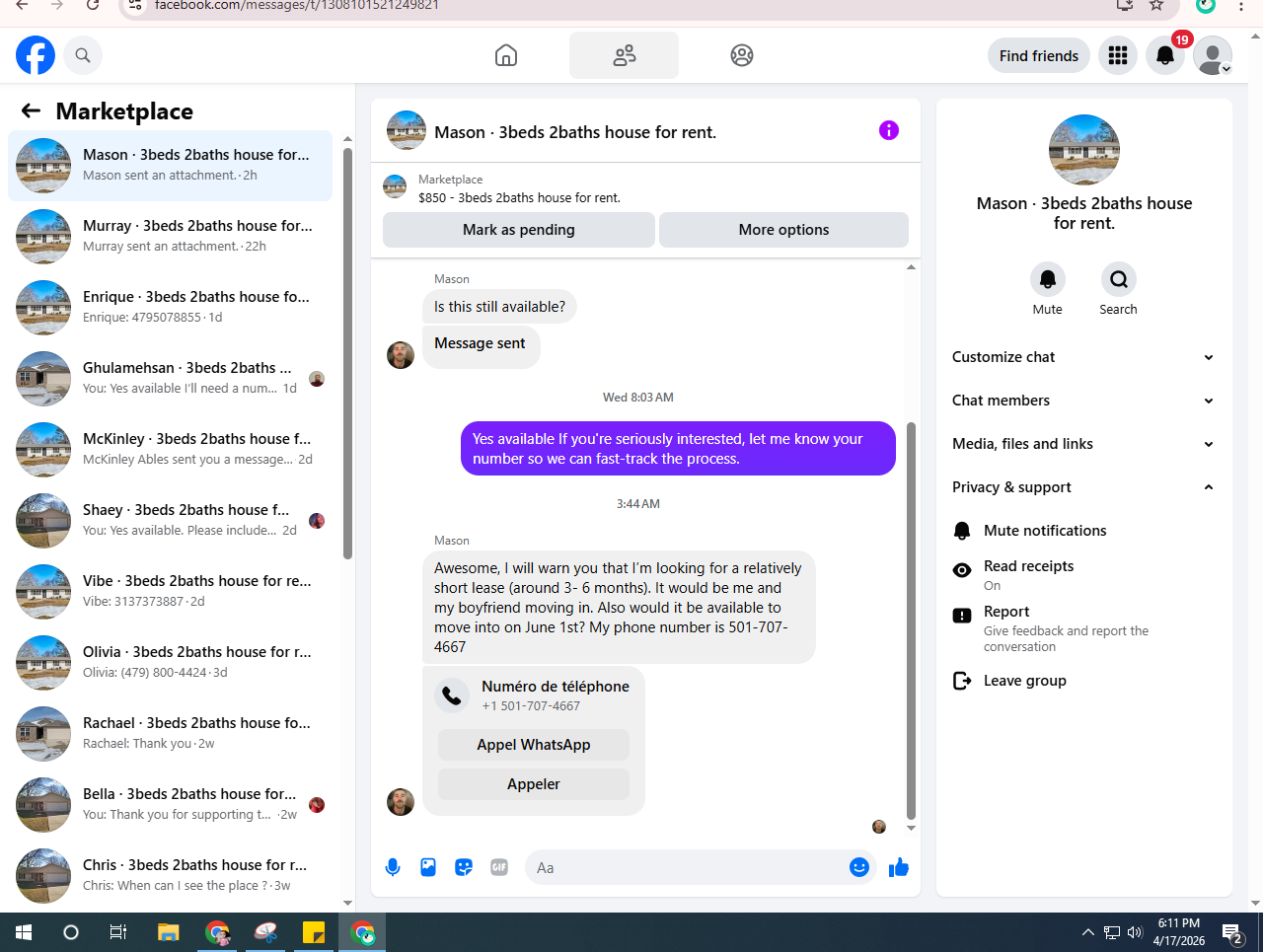The height and width of the screenshot is (952, 1263).
Task: Mark the listing as pending
Action: 519,230
